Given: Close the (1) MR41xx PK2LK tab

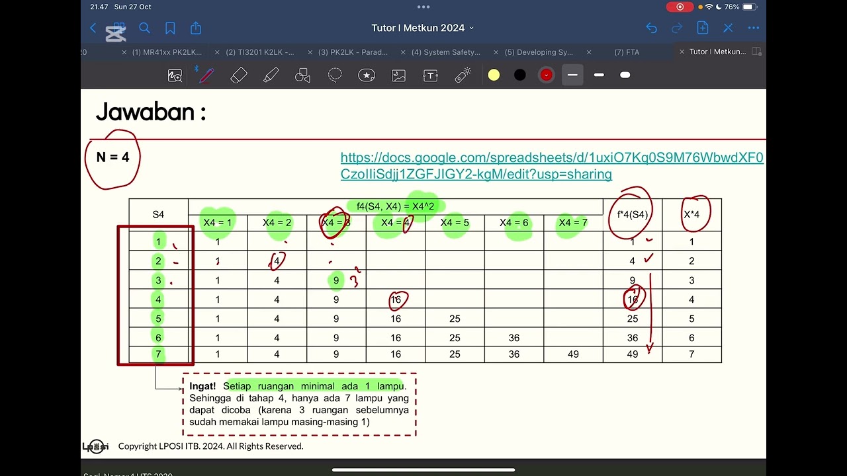Looking at the screenshot, I should [124, 52].
